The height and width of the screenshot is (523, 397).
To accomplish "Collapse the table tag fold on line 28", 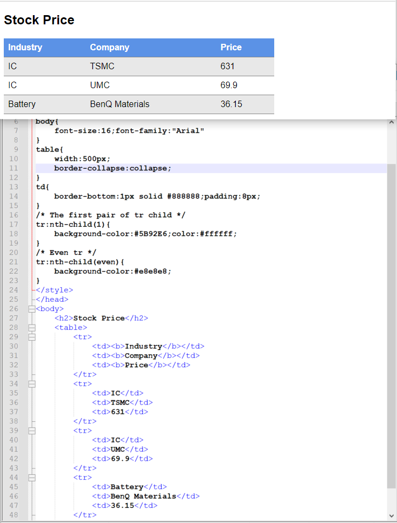I will [32, 328].
